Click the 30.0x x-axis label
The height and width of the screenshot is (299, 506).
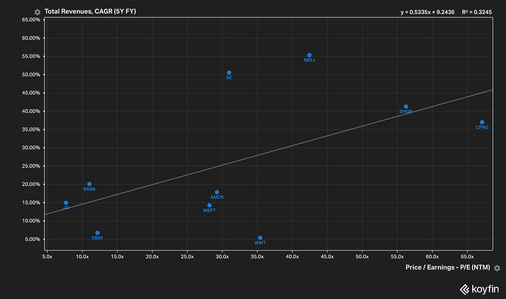click(222, 257)
